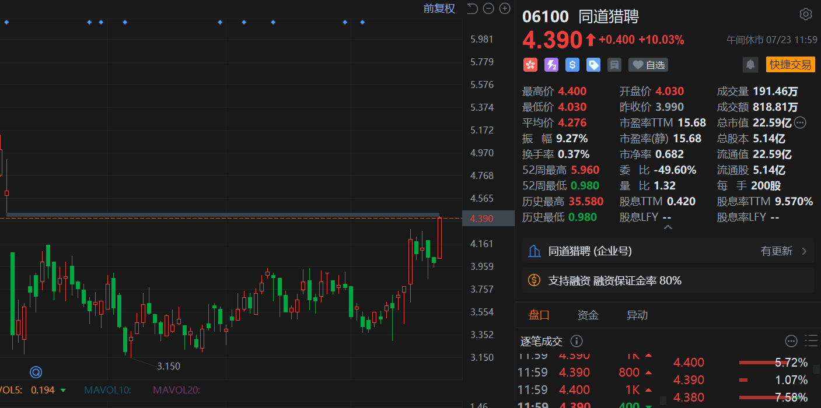Click stock name 同道猎聘
The width and height of the screenshot is (821, 408).
pyautogui.click(x=609, y=16)
